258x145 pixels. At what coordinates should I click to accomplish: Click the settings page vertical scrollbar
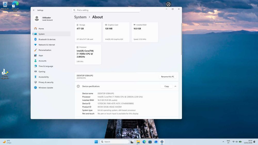coord(181,39)
